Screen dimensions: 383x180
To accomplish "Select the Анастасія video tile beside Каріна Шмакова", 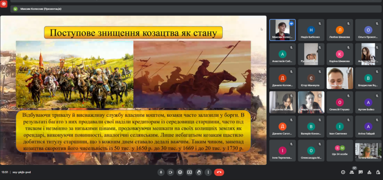I will tap(368, 54).
